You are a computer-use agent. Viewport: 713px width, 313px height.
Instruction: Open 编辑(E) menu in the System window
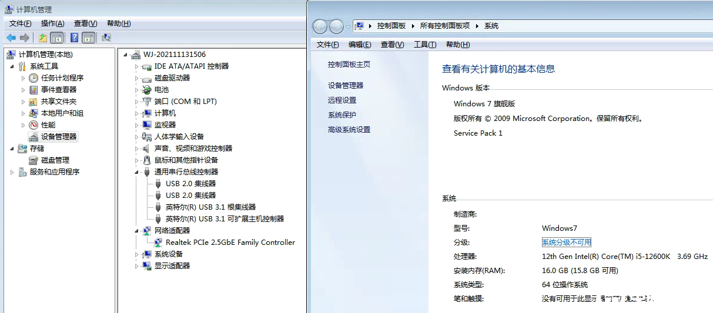tap(360, 45)
